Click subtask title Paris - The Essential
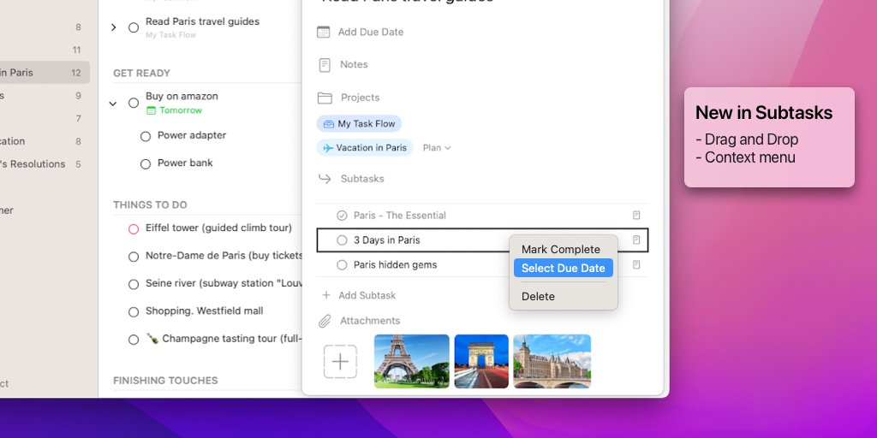The height and width of the screenshot is (438, 877). click(x=400, y=215)
